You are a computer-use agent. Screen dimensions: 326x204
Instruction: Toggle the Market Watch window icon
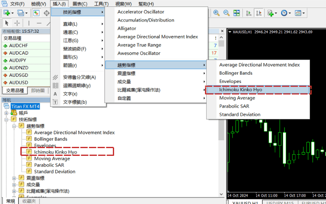point(36,13)
